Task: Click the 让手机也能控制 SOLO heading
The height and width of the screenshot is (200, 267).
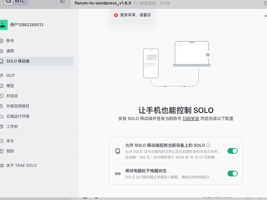Action: [x=176, y=110]
